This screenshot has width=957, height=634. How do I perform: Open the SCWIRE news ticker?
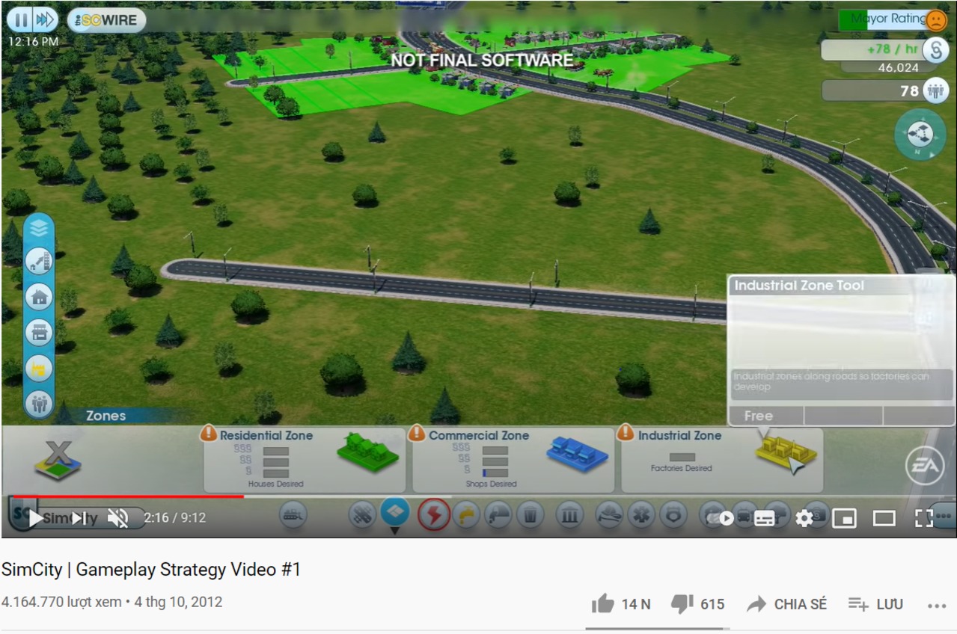(x=106, y=20)
